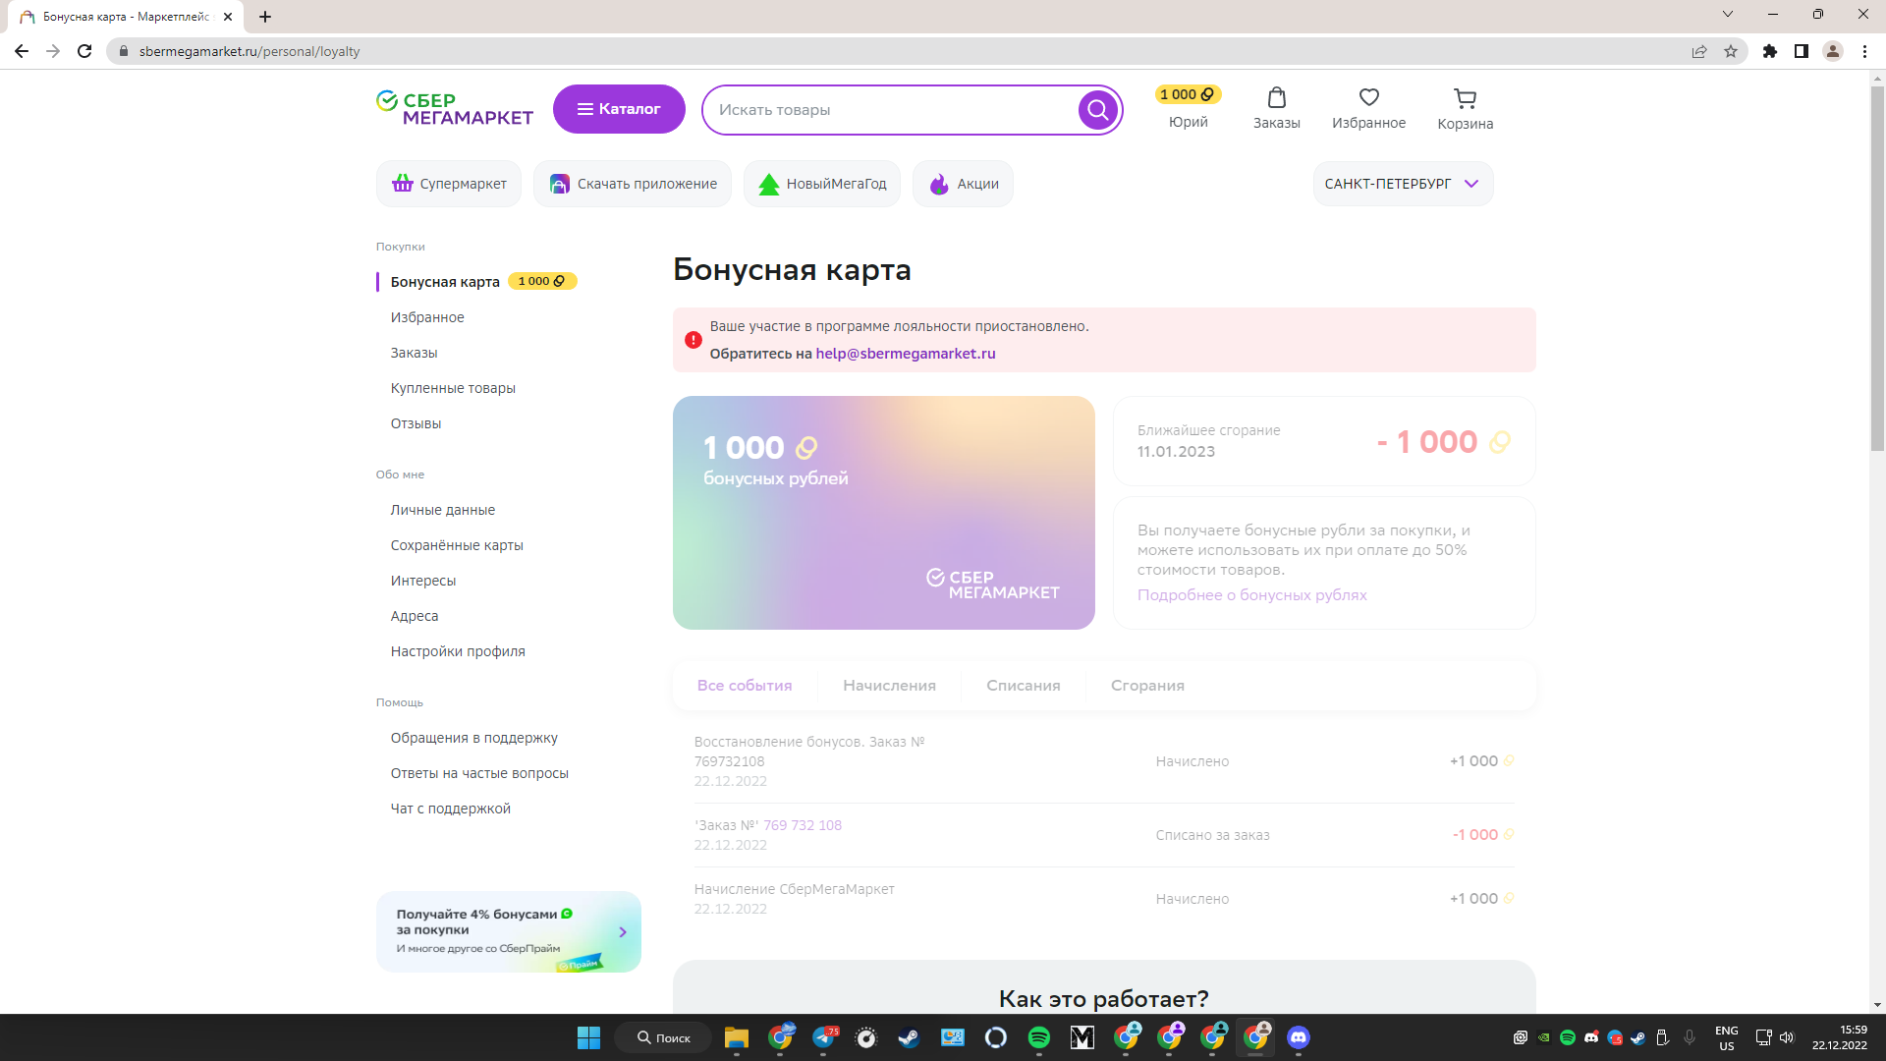Open the НовыйМегаГод promo chip

pos(822,184)
